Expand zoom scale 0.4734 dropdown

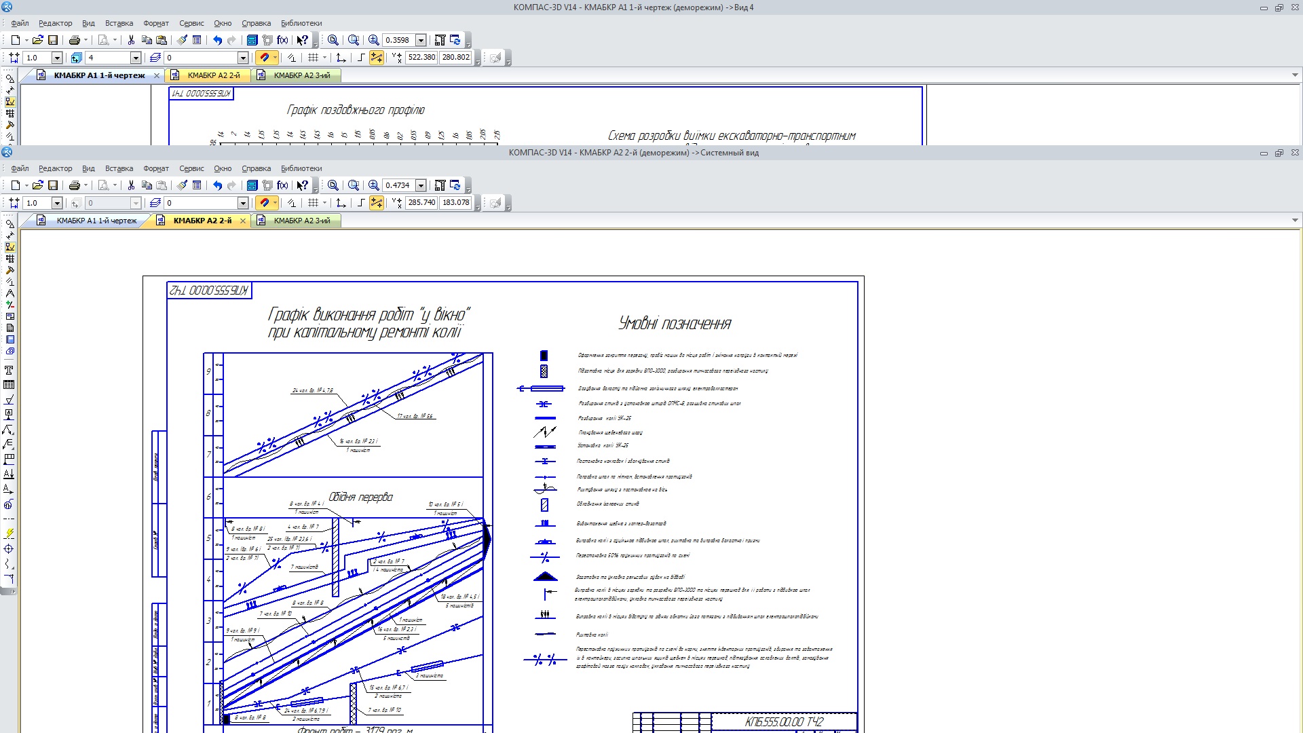click(421, 185)
